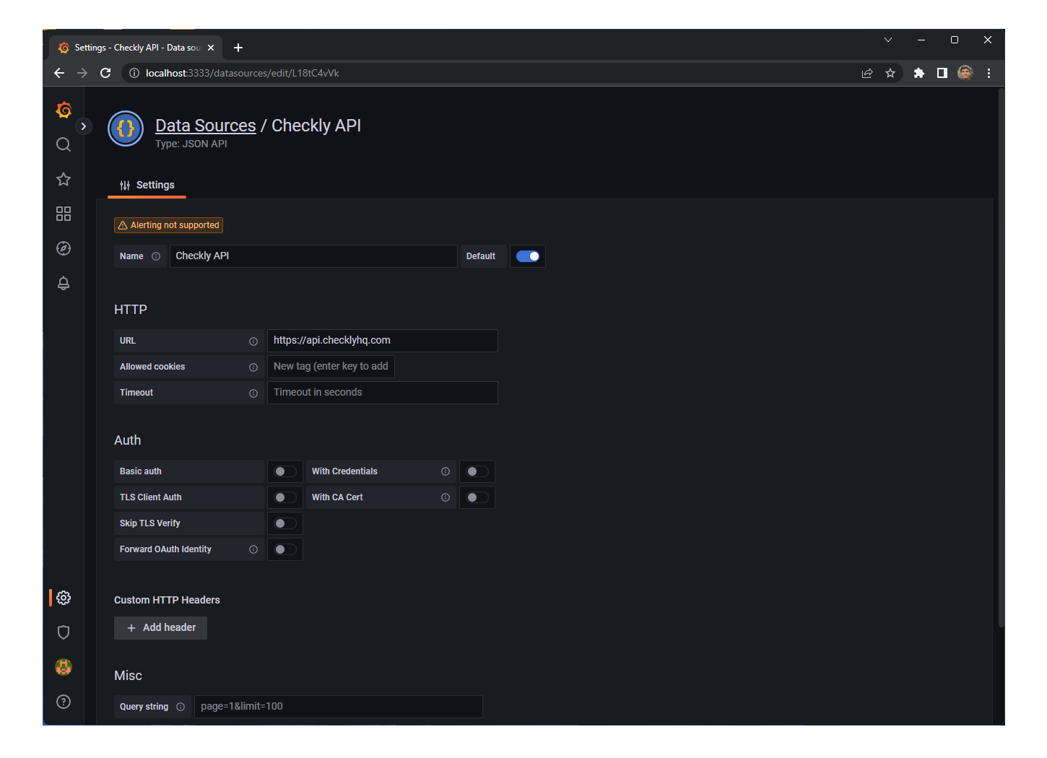This screenshot has height=758, width=1047.
Task: Switch to the Settings tab
Action: pos(147,185)
